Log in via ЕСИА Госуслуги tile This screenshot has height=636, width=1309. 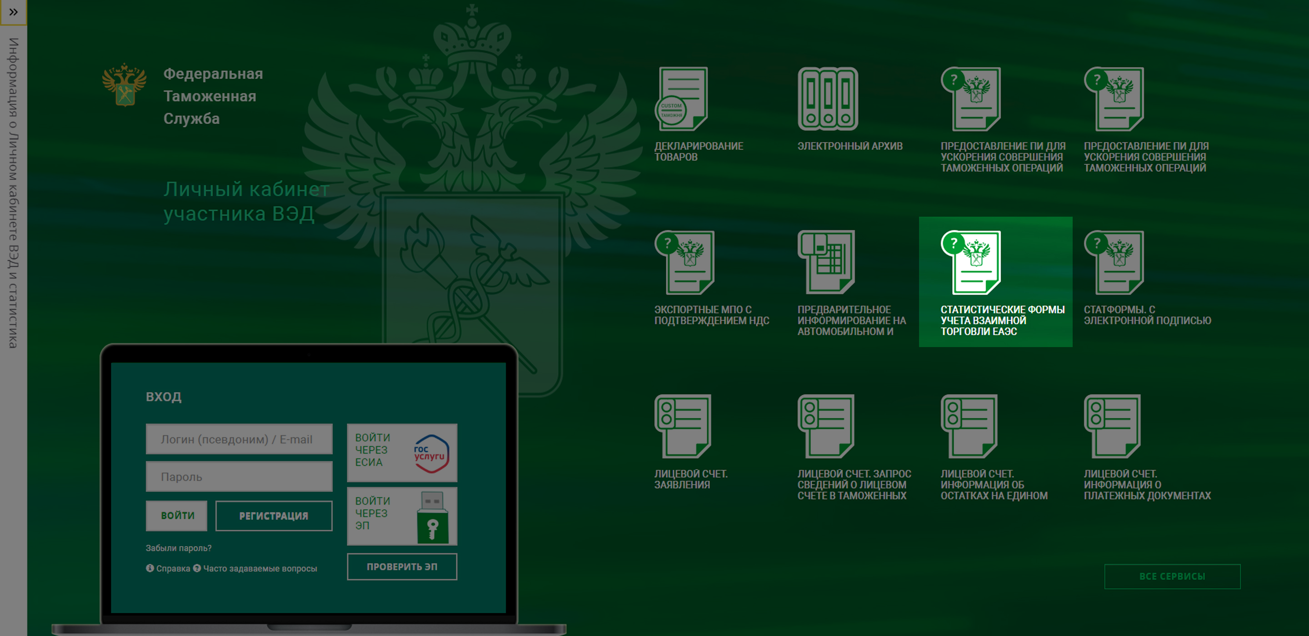[402, 452]
